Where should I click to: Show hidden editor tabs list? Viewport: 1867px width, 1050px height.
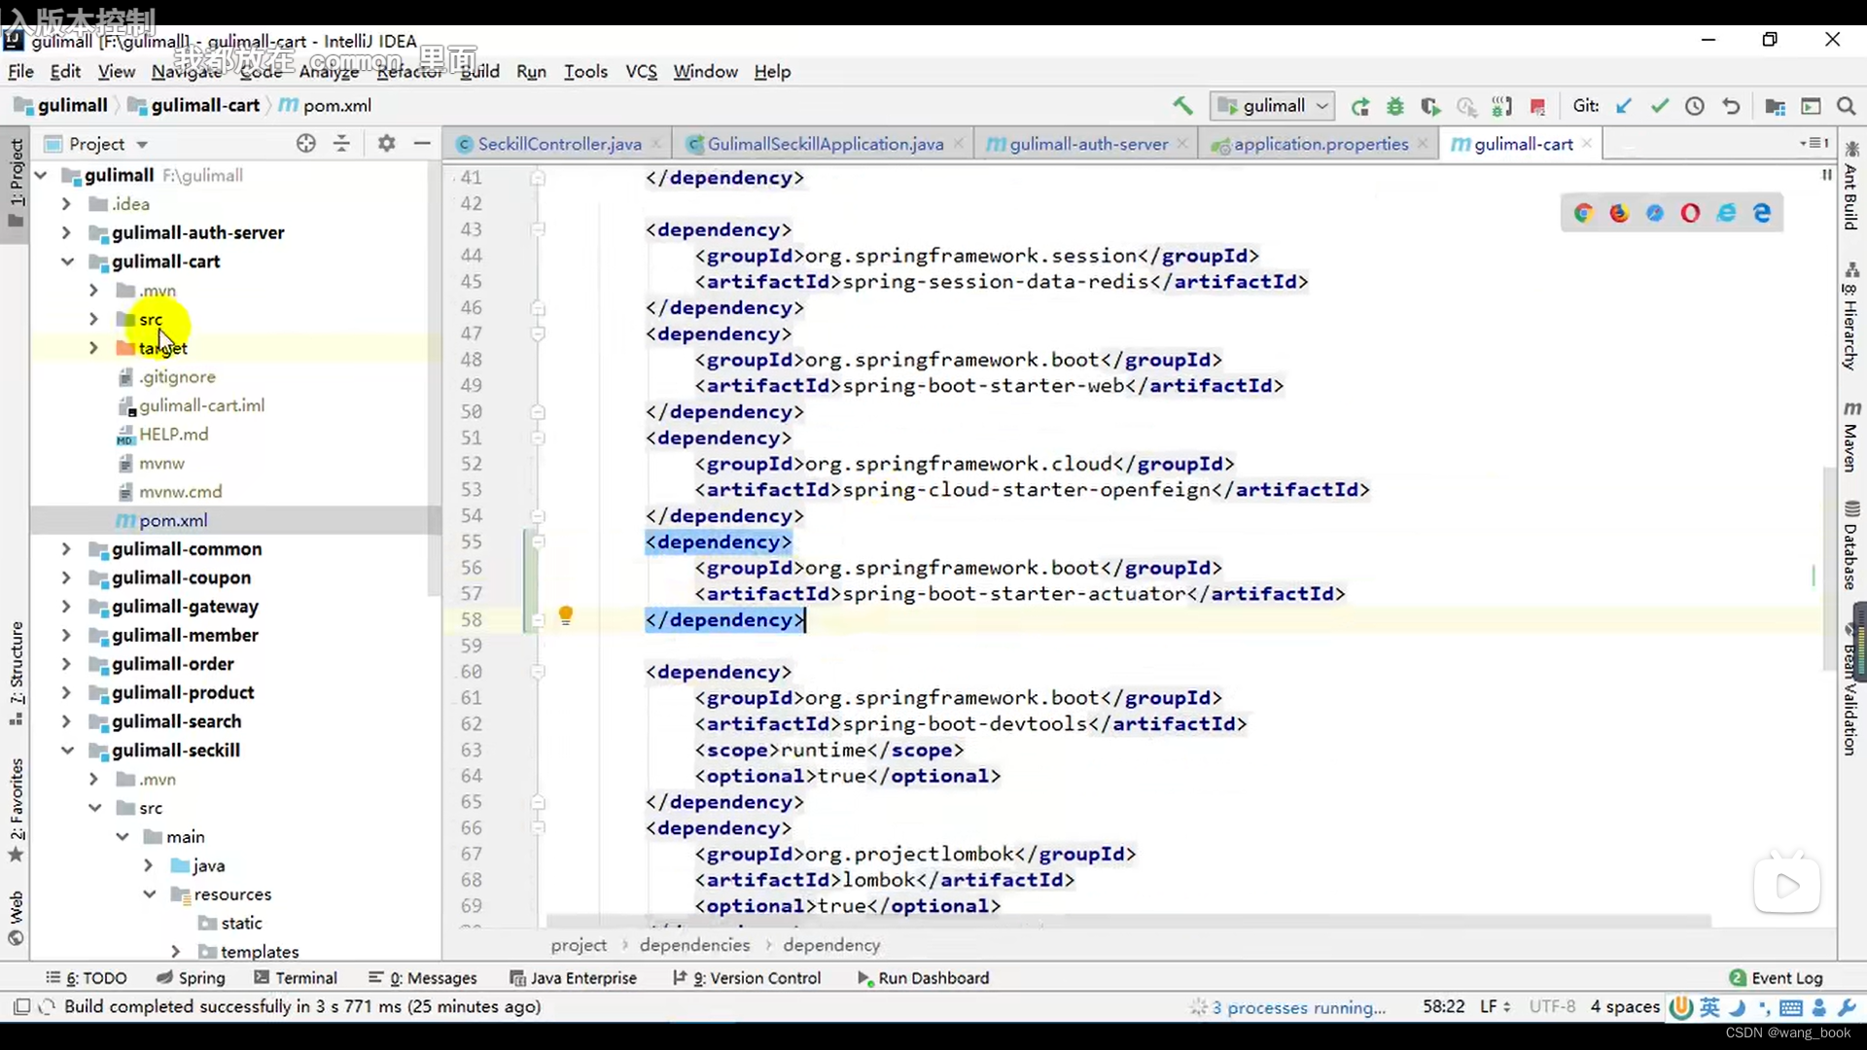coord(1814,144)
